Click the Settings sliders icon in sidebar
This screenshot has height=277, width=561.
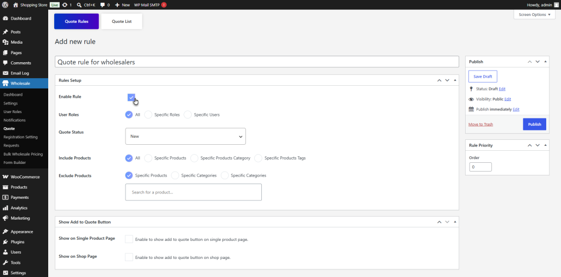[5, 273]
